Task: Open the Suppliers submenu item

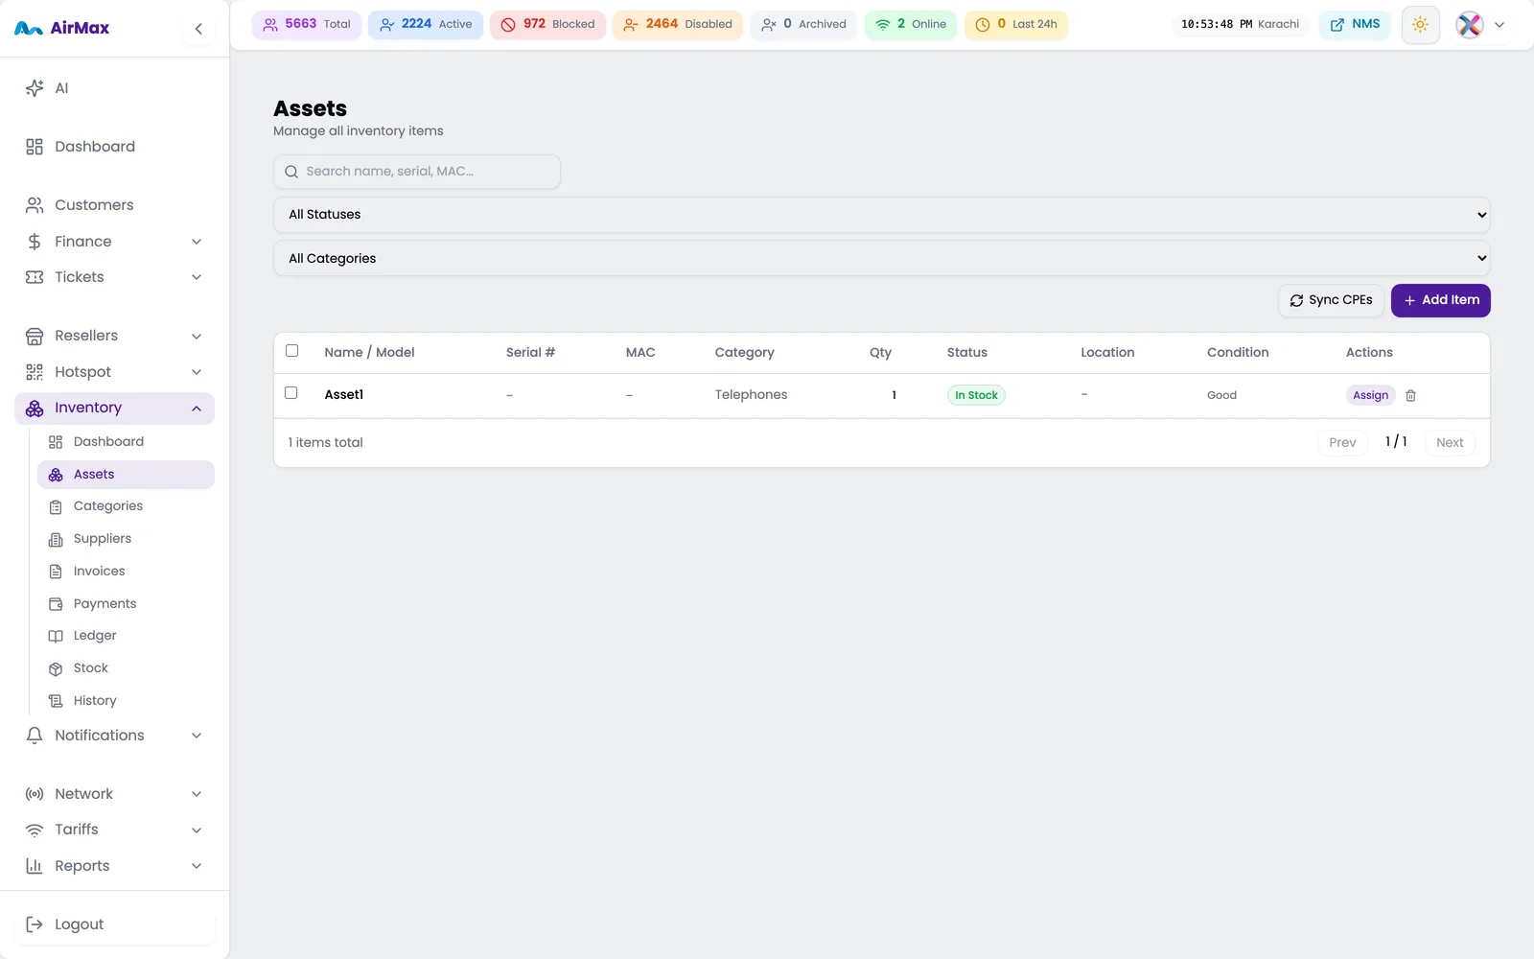Action: click(126, 539)
